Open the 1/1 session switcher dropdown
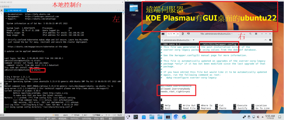This screenshot has width=284, height=120. click(x=171, y=34)
